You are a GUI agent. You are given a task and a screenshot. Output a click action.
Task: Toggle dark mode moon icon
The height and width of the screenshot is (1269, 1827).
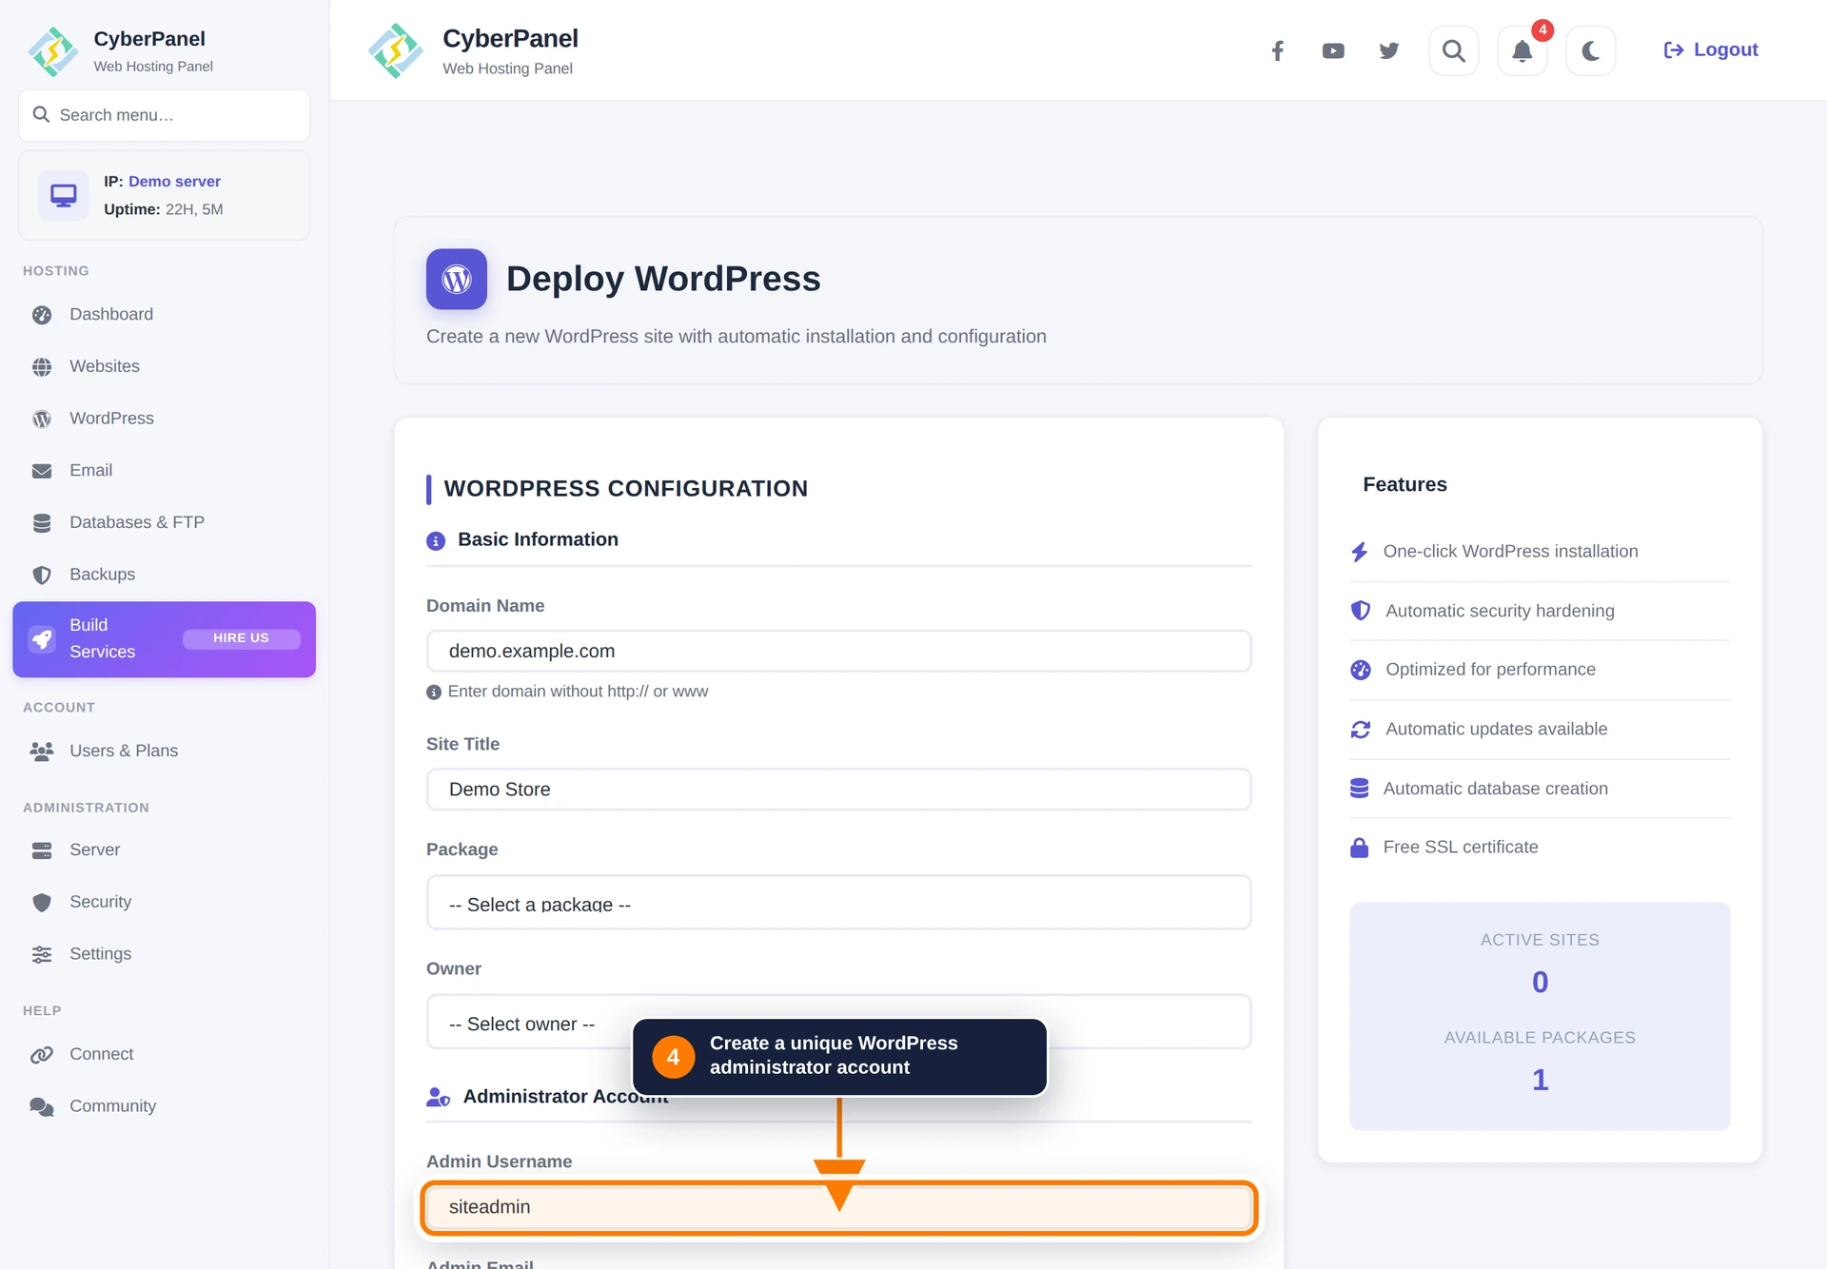pyautogui.click(x=1591, y=50)
